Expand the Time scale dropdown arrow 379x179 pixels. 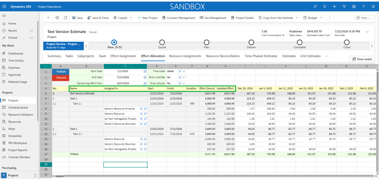click(184, 71)
